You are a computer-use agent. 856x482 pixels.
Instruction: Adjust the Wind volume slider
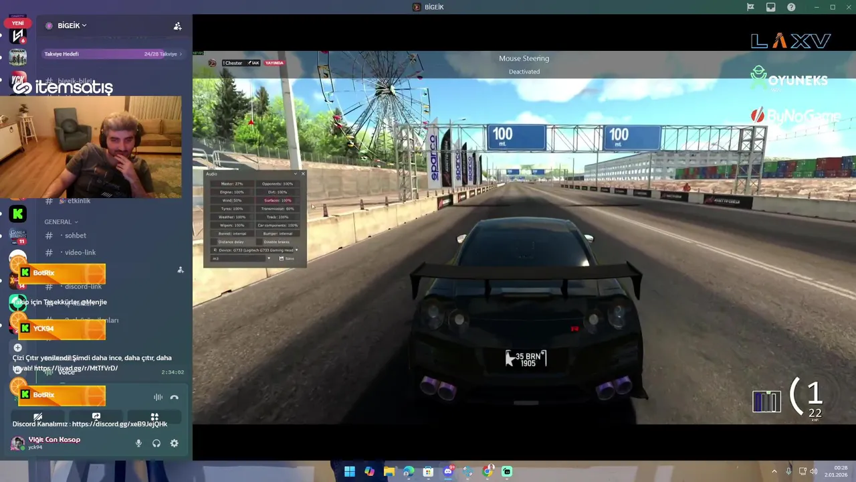pos(231,200)
